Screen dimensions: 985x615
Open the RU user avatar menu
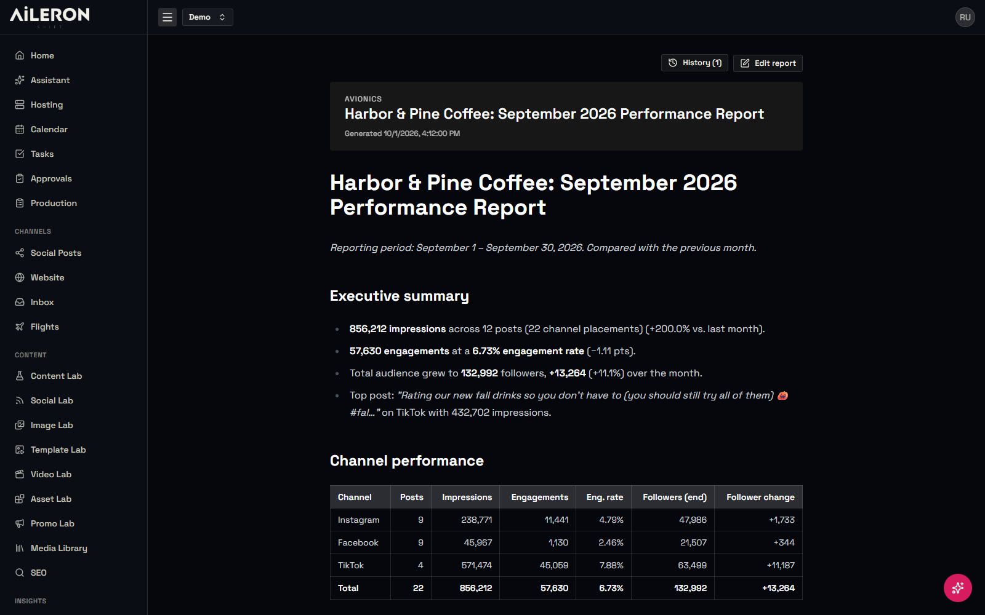click(965, 17)
